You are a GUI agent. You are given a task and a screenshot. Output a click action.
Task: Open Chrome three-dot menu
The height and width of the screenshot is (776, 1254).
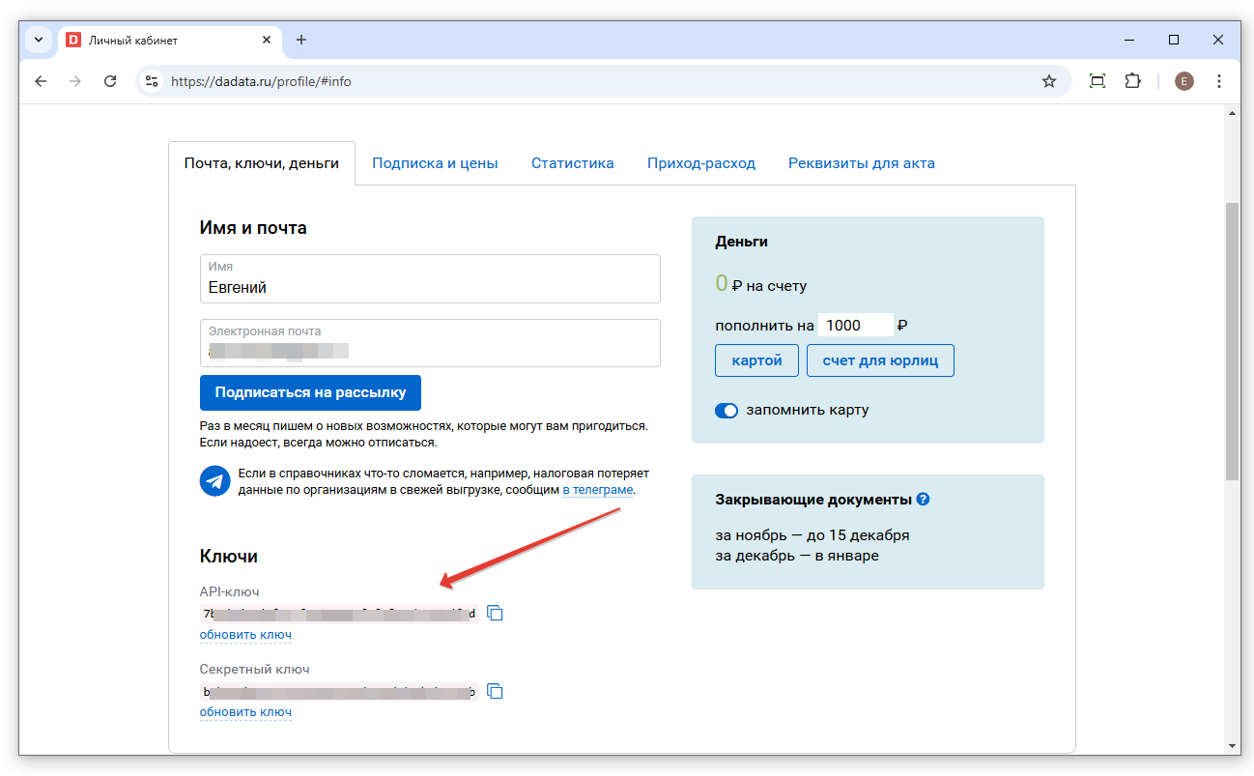1219,81
